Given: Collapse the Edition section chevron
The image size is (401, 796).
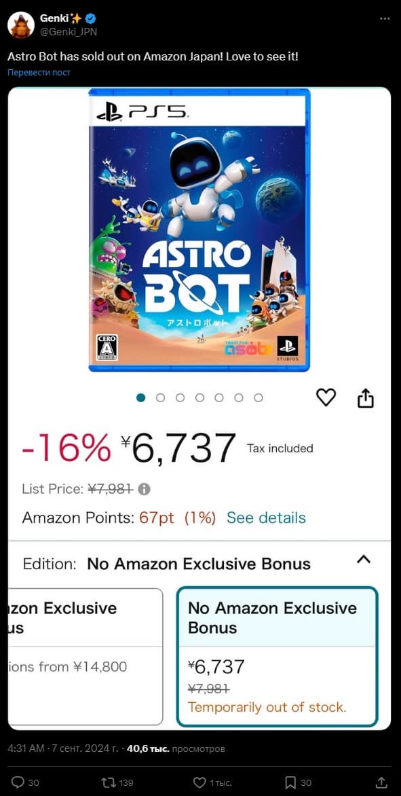Looking at the screenshot, I should point(364,560).
